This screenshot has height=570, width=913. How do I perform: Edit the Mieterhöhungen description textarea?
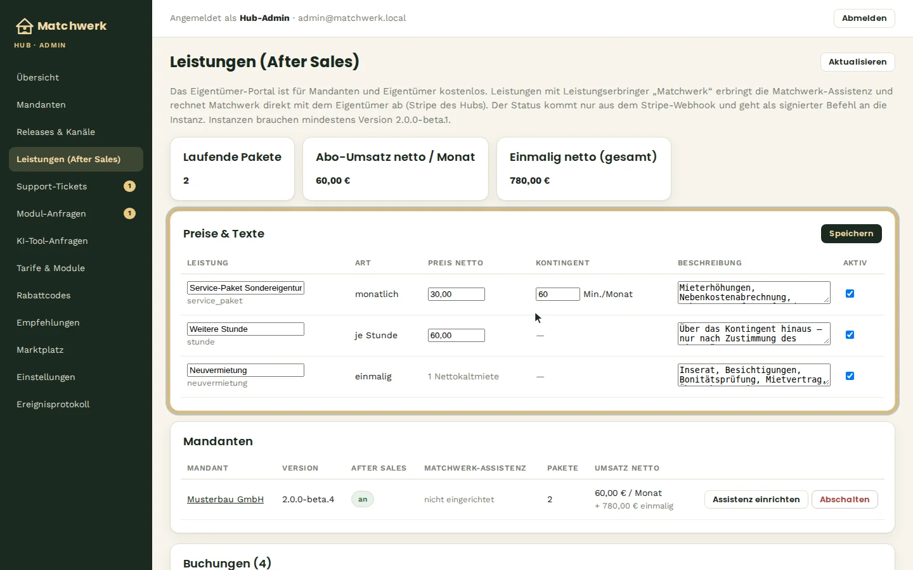click(754, 293)
